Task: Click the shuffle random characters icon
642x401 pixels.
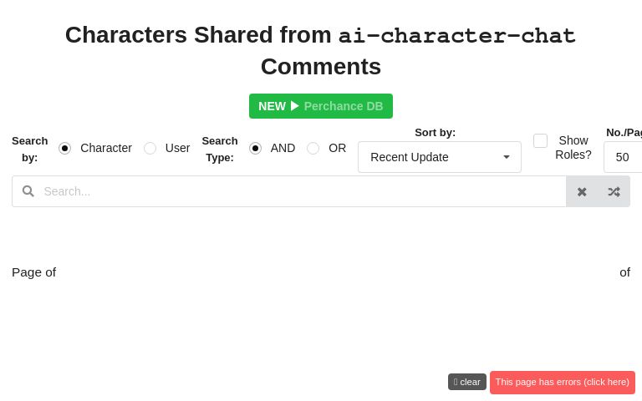Action: coord(614,191)
